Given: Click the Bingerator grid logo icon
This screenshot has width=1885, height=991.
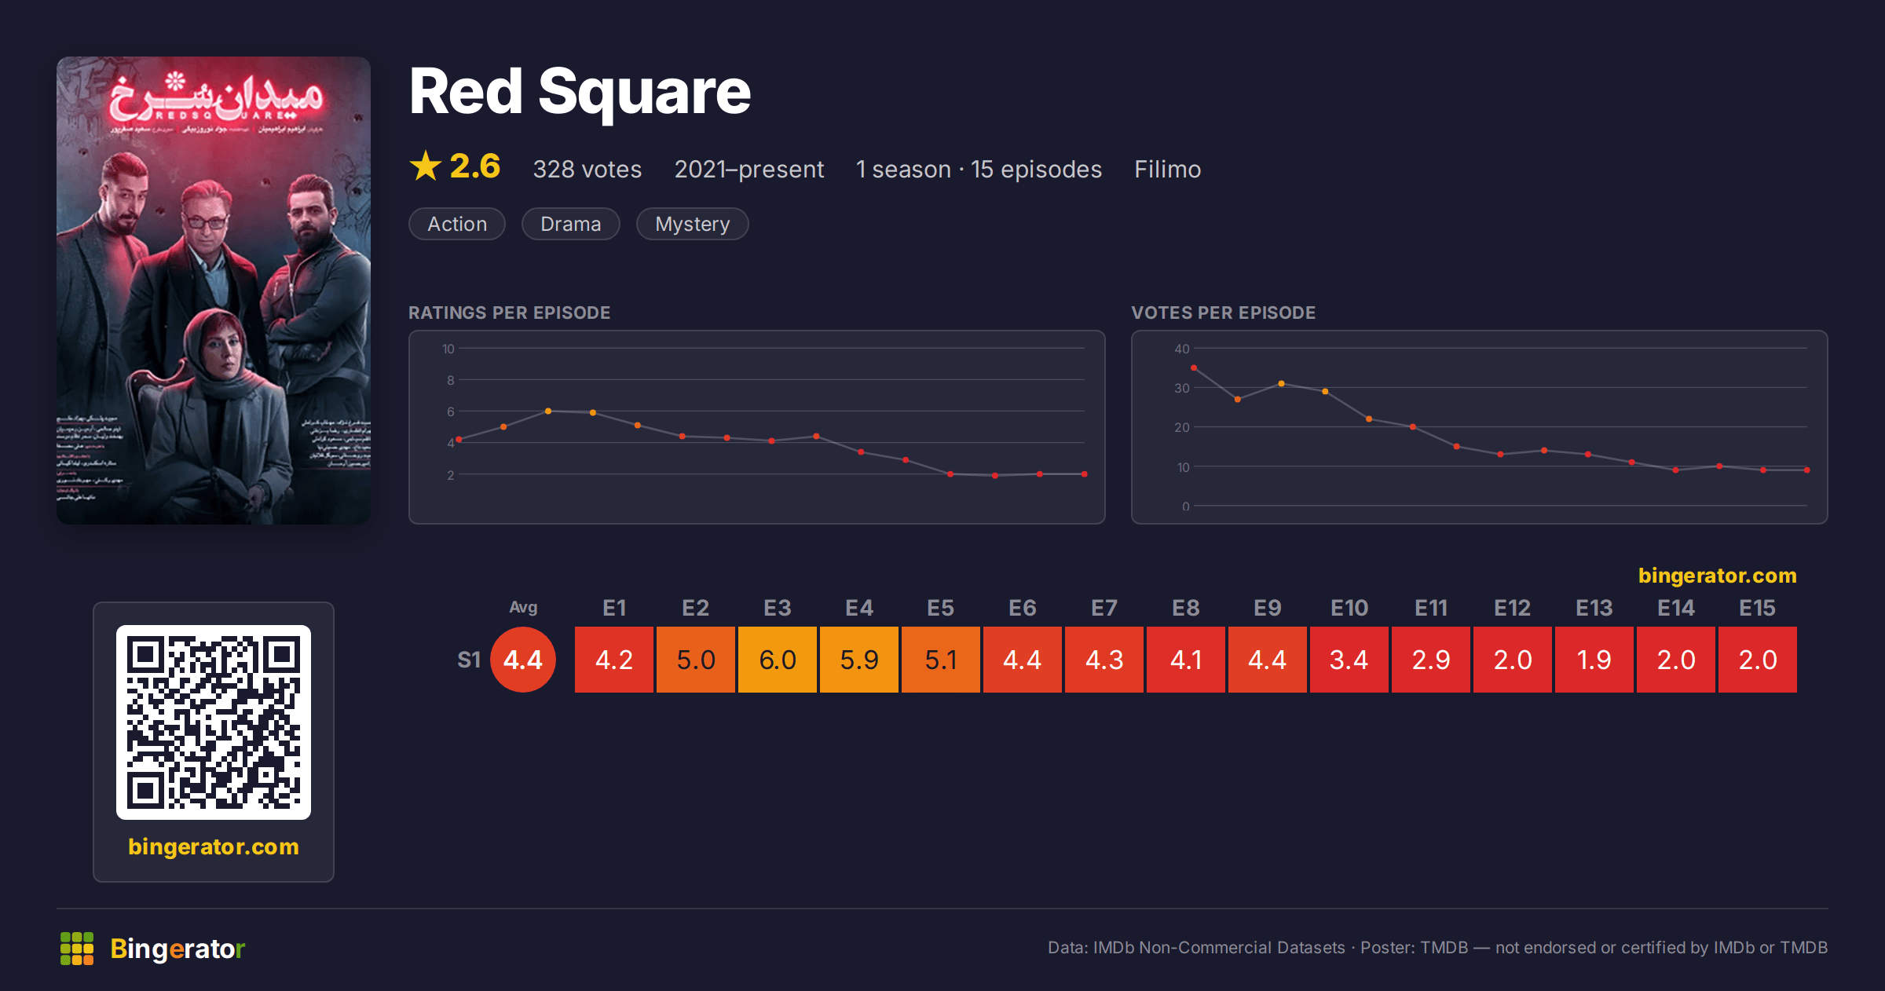Looking at the screenshot, I should tap(77, 949).
